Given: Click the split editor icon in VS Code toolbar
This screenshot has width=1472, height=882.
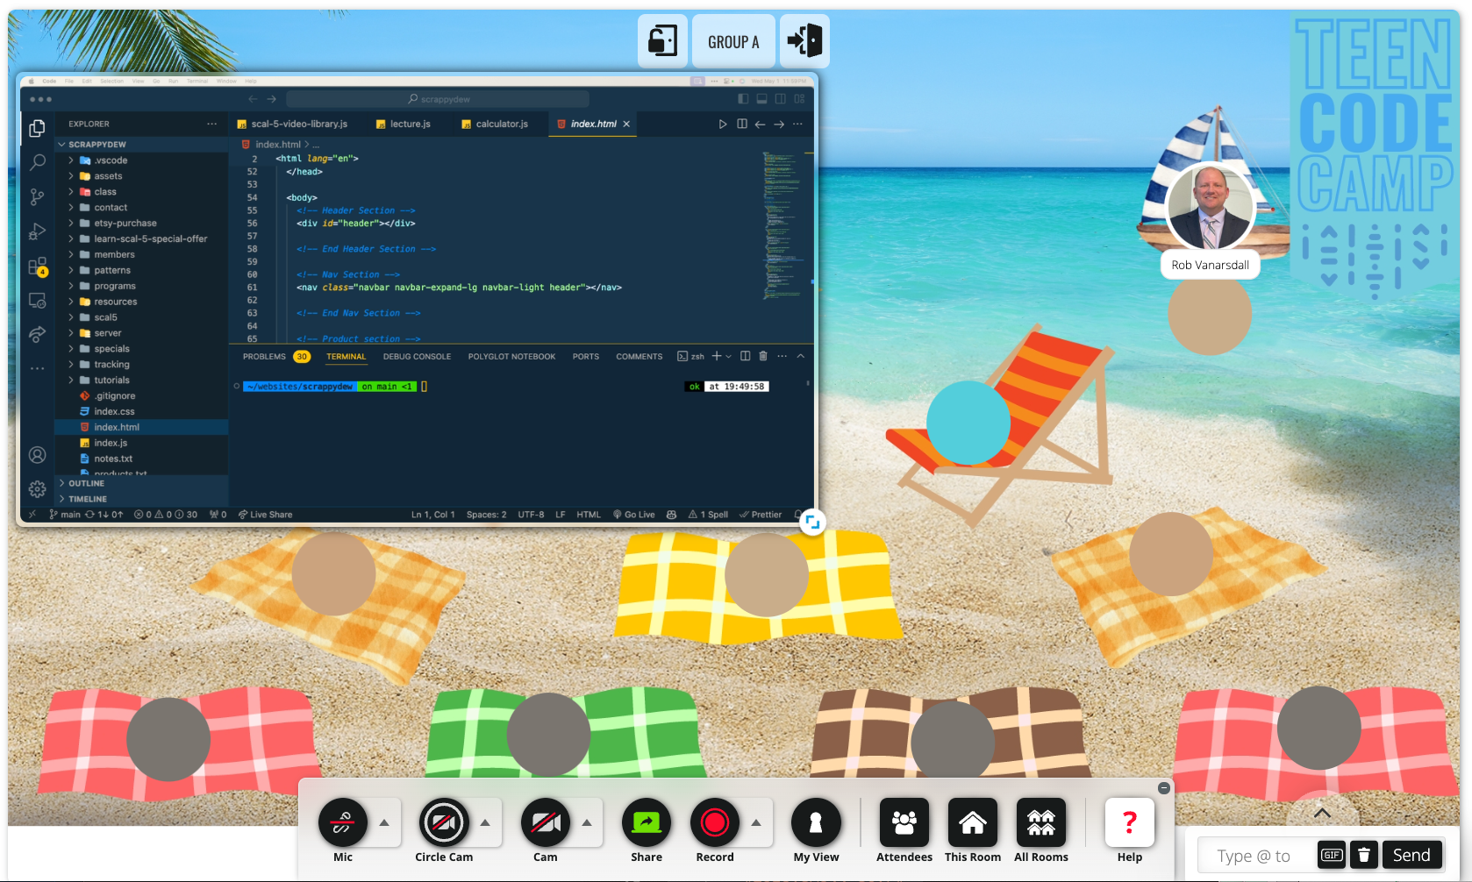Looking at the screenshot, I should click(x=742, y=124).
